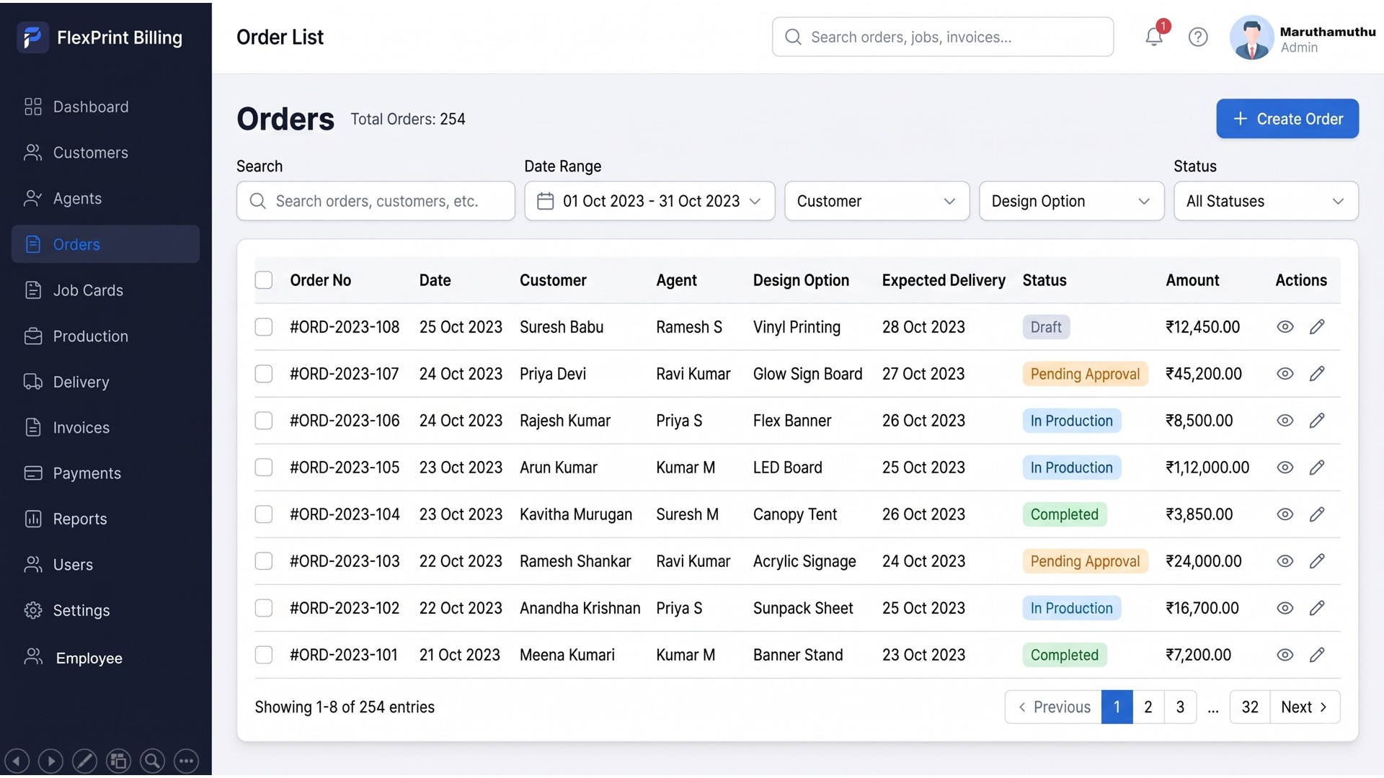Check the box for order #ORD-2023-107
This screenshot has height=778, width=1384.
[264, 374]
